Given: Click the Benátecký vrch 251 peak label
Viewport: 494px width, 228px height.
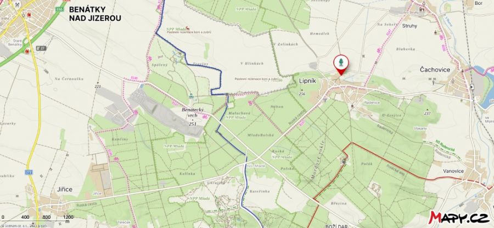Looking at the screenshot, I should (x=193, y=117).
